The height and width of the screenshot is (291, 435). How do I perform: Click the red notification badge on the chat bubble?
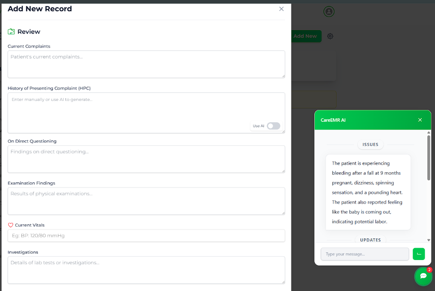[429, 269]
